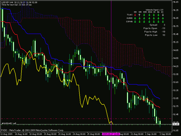This screenshot has width=181, height=136.
Task: Click the KUMO signal arrow under D1
Action: pyautogui.click(x=163, y=18)
